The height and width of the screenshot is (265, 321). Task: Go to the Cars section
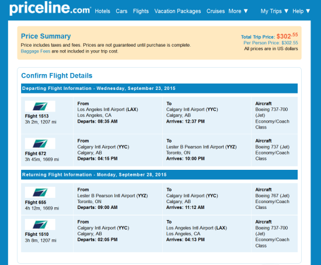click(121, 11)
